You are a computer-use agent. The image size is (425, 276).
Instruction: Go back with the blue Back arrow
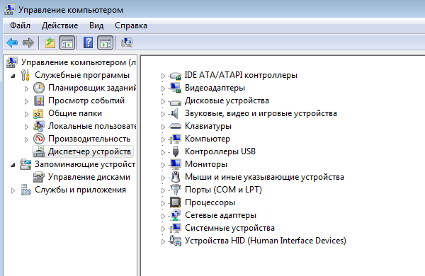(x=12, y=42)
